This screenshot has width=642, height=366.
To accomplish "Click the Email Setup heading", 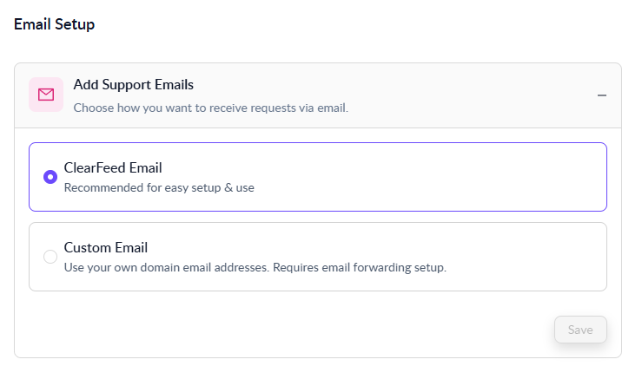I will click(x=54, y=24).
